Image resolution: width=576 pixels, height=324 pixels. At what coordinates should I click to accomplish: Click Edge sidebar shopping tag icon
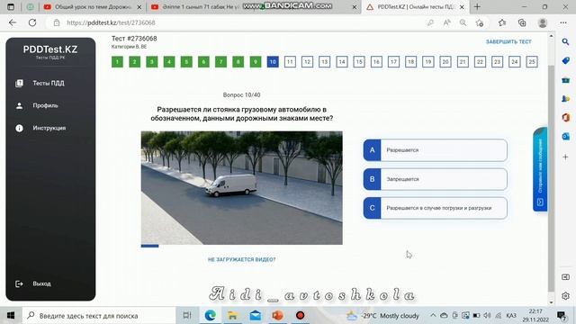pyautogui.click(x=565, y=60)
